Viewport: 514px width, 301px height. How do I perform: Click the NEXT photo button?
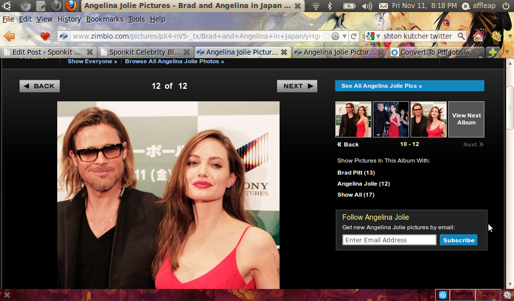(x=297, y=86)
